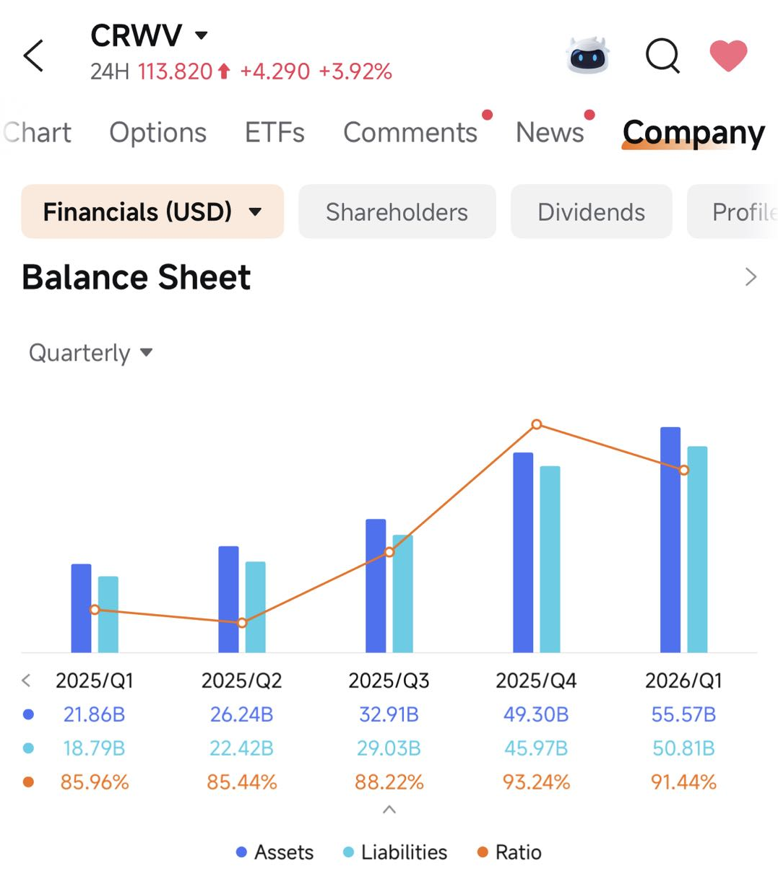The image size is (778, 879).
Task: Select the 2025/Q4 ratio line point
Action: pyautogui.click(x=537, y=424)
